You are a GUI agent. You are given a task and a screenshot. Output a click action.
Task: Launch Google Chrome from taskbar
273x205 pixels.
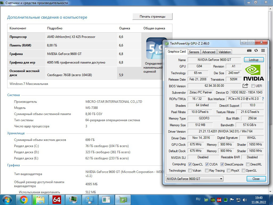click(x=24, y=200)
